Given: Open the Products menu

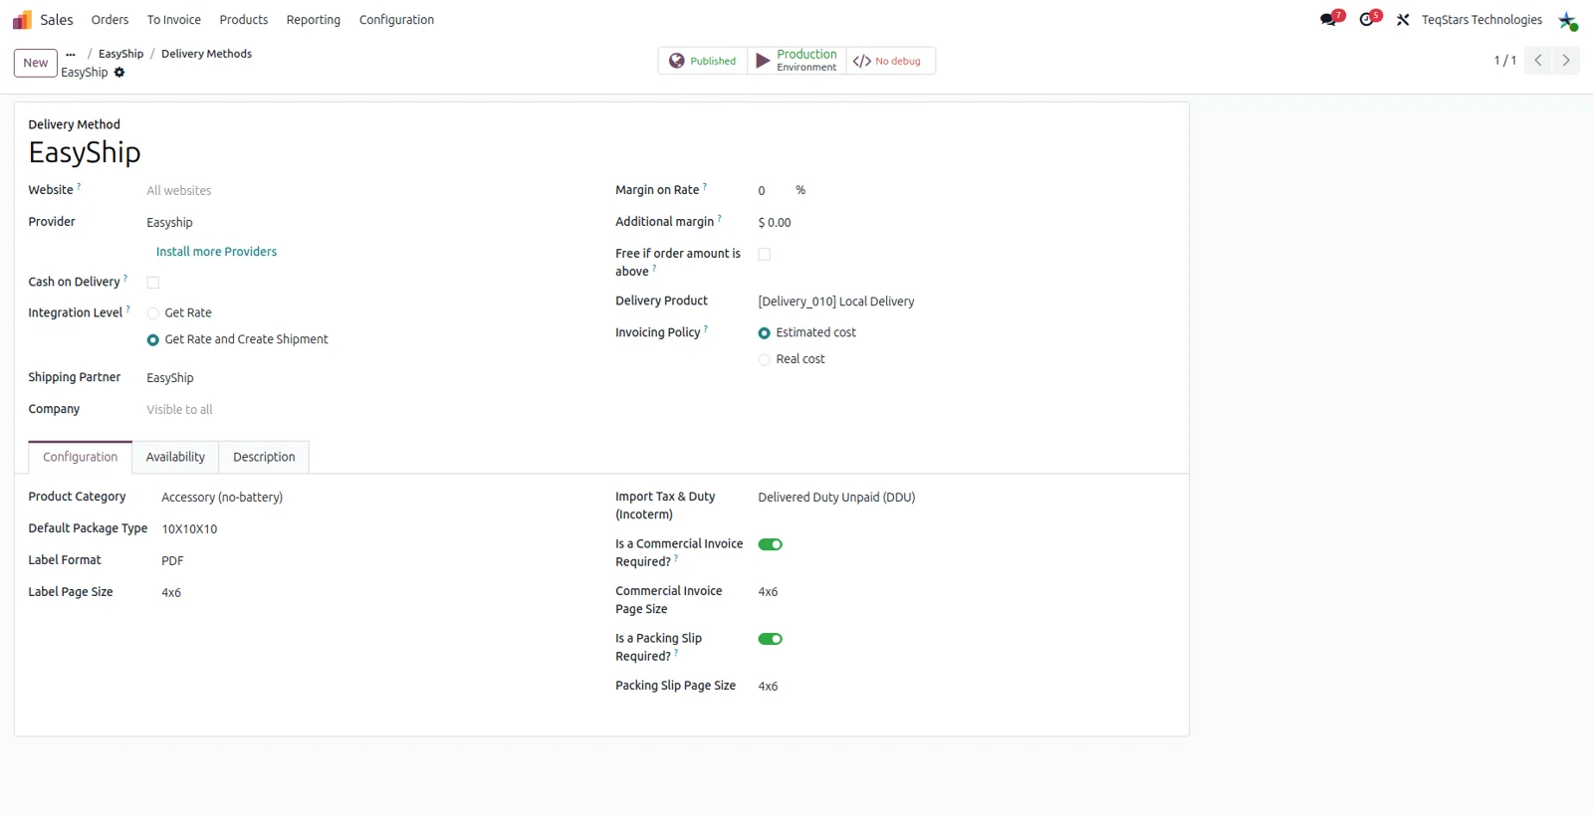Looking at the screenshot, I should (x=244, y=20).
